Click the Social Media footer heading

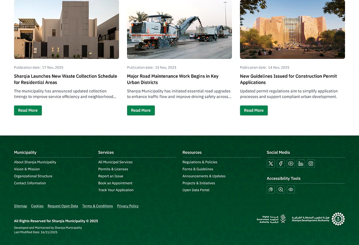coord(278,153)
